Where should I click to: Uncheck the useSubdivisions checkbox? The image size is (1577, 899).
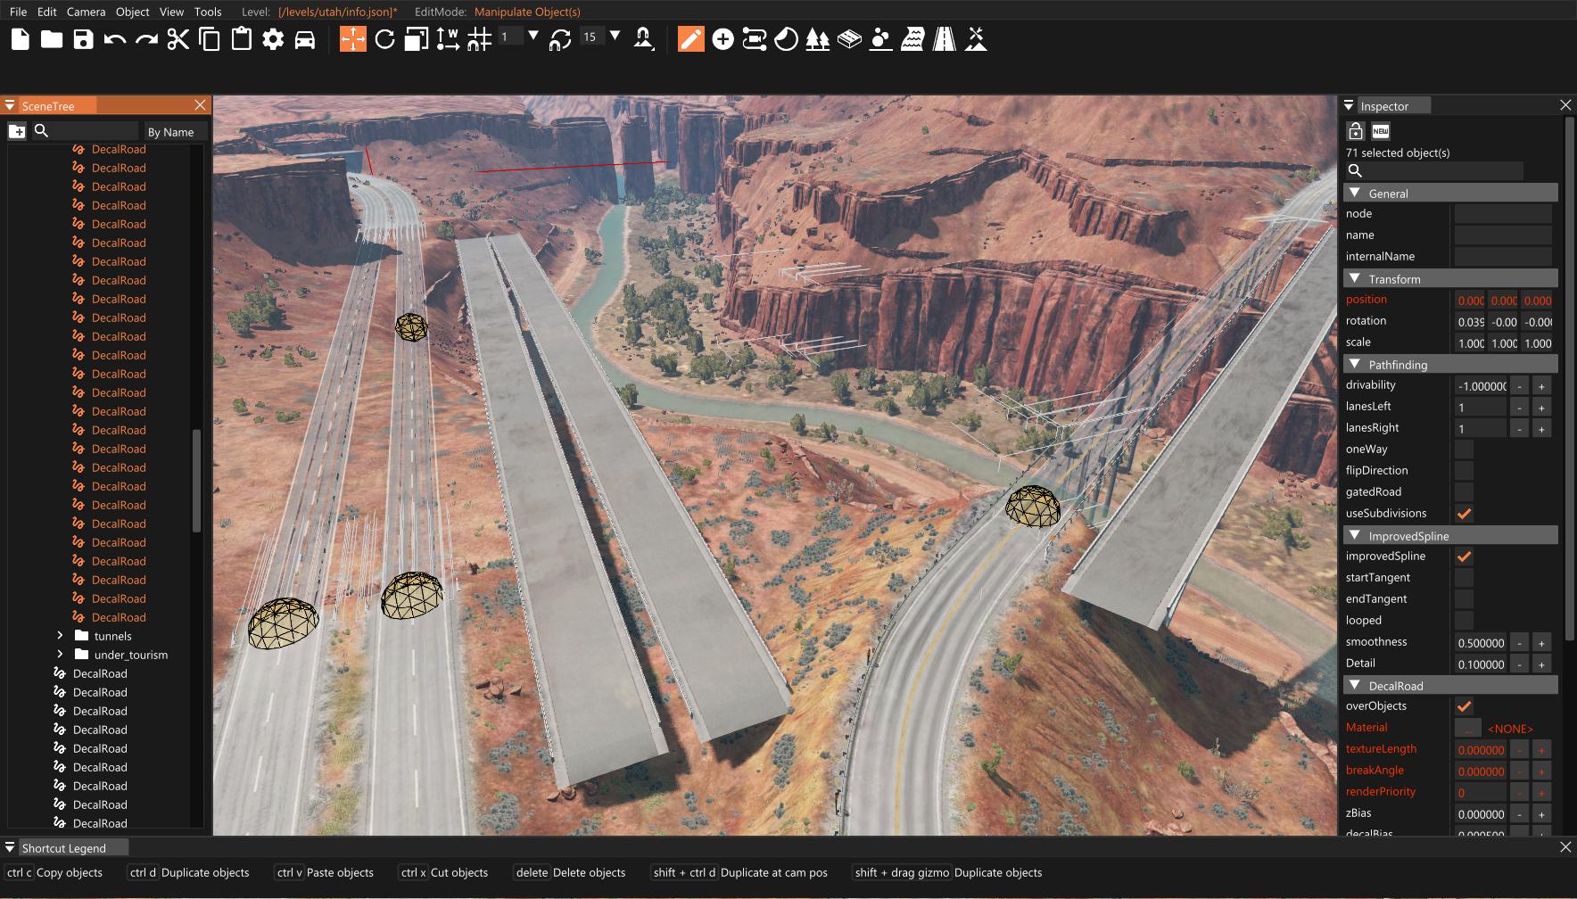pyautogui.click(x=1464, y=514)
